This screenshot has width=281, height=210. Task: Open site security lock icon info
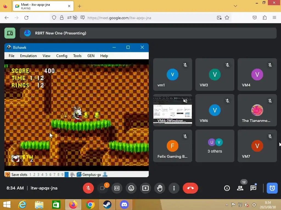pyautogui.click(x=62, y=17)
